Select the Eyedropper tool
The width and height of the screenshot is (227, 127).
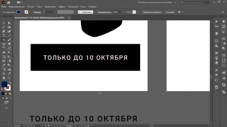[4, 65]
